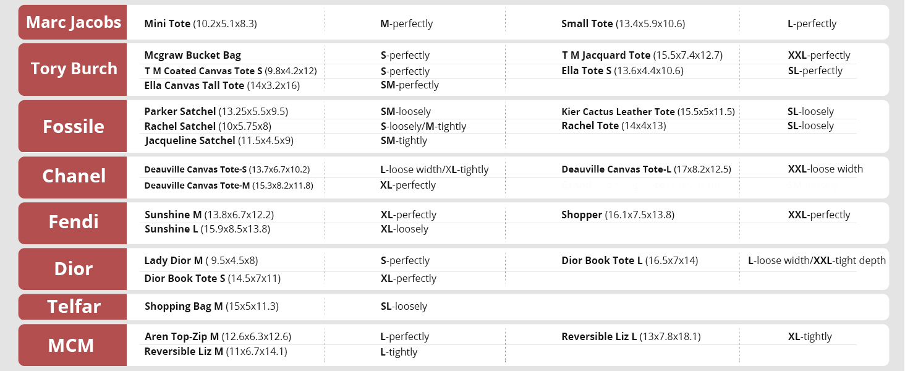Select the Lady Dior M entry
This screenshot has width=905, height=371.
[201, 260]
